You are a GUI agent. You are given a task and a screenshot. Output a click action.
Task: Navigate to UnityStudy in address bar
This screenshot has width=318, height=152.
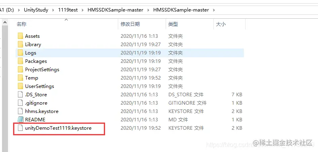tap(36, 10)
